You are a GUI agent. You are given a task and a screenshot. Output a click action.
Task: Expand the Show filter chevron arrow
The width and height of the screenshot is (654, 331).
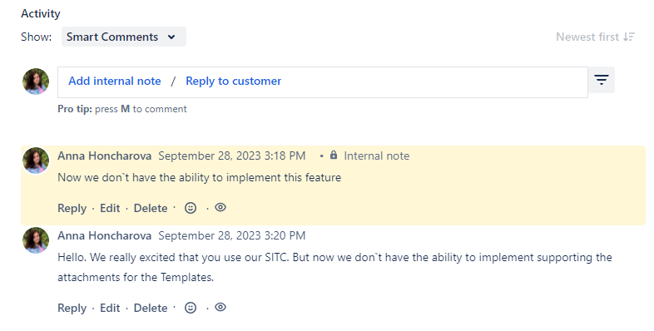171,37
